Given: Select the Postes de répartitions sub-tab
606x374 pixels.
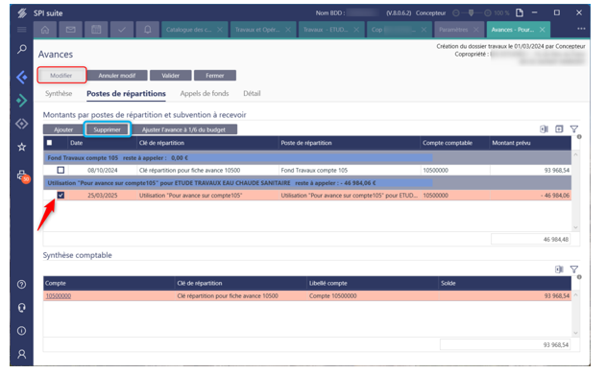Looking at the screenshot, I should (126, 94).
